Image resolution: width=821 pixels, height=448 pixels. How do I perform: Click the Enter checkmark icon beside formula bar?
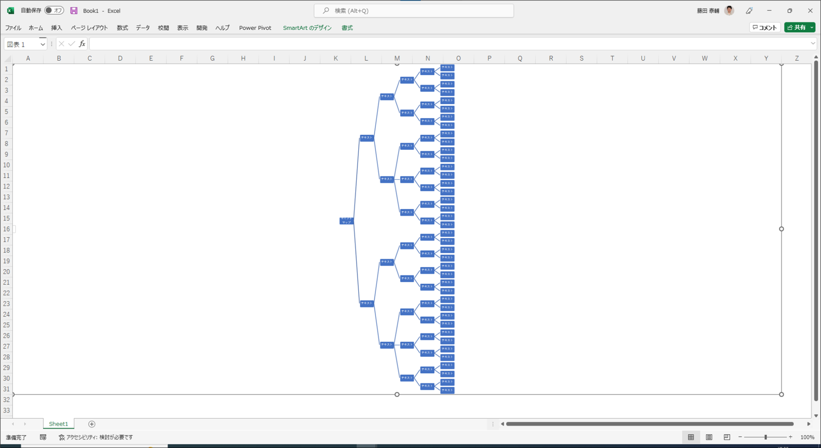point(71,43)
